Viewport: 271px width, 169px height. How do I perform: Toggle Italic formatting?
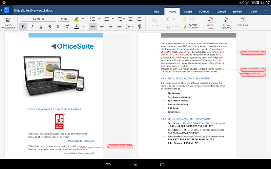click(32, 27)
